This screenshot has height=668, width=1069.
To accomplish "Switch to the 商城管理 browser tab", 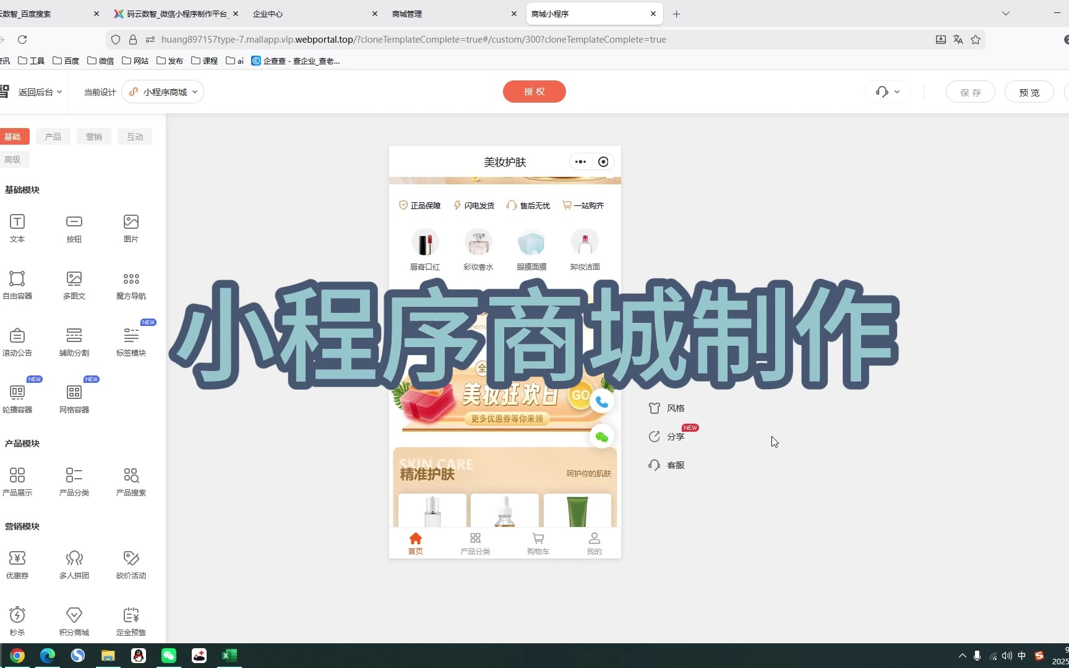I will [x=455, y=14].
